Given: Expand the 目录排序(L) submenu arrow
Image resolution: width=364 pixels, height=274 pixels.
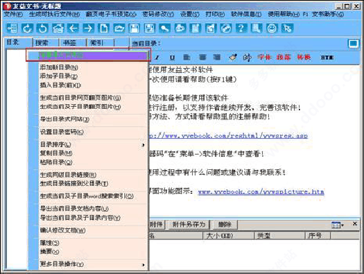Looking at the screenshot, I should [x=144, y=145].
